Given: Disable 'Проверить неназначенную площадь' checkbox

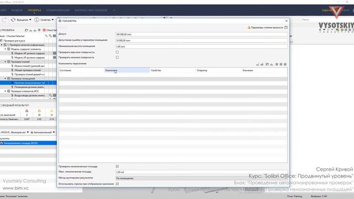Looking at the screenshot, I should [117, 166].
